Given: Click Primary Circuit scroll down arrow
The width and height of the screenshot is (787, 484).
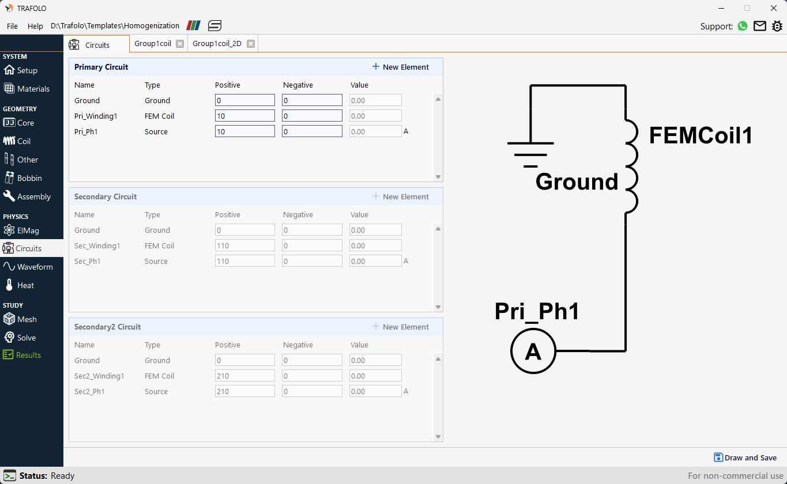Looking at the screenshot, I should [x=438, y=177].
